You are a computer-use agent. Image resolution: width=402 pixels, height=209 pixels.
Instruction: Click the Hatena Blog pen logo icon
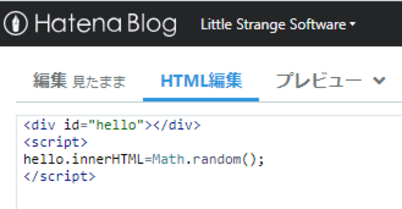(x=15, y=23)
